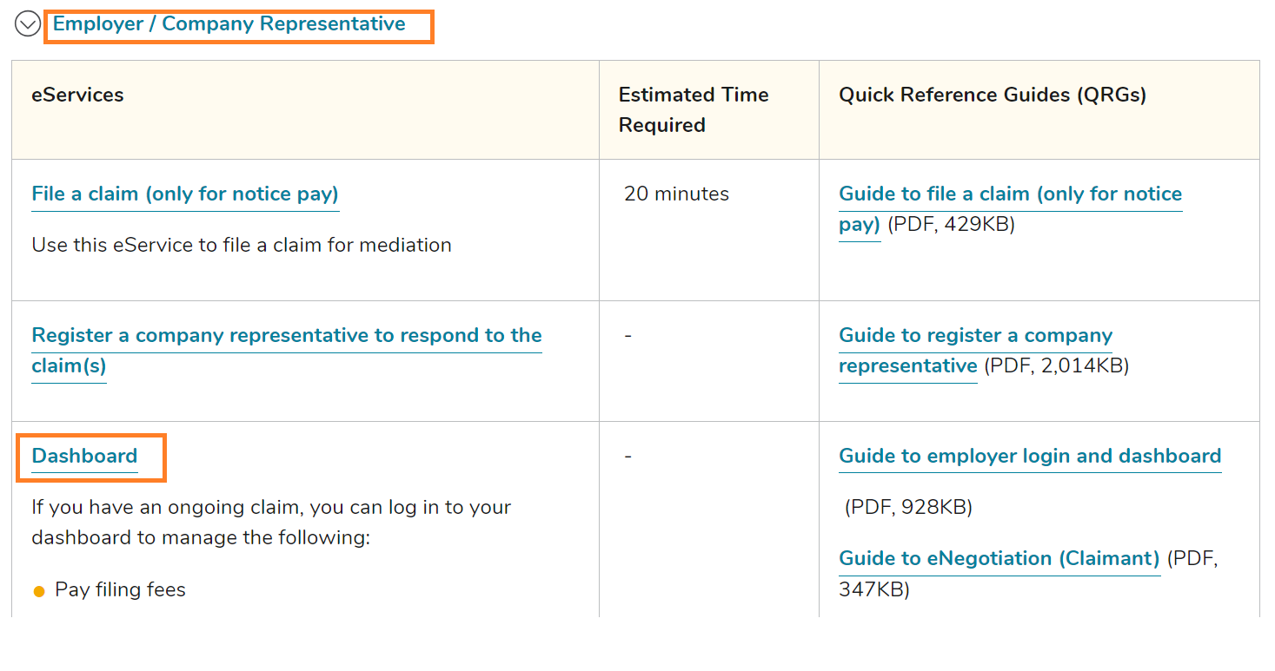Viewport: 1275px width, 671px height.
Task: Click the Quick Reference Guides (QRGs) header
Action: [993, 95]
